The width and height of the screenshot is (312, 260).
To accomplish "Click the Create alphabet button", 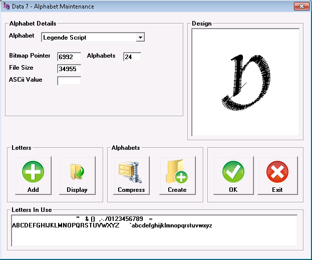I will [x=177, y=175].
